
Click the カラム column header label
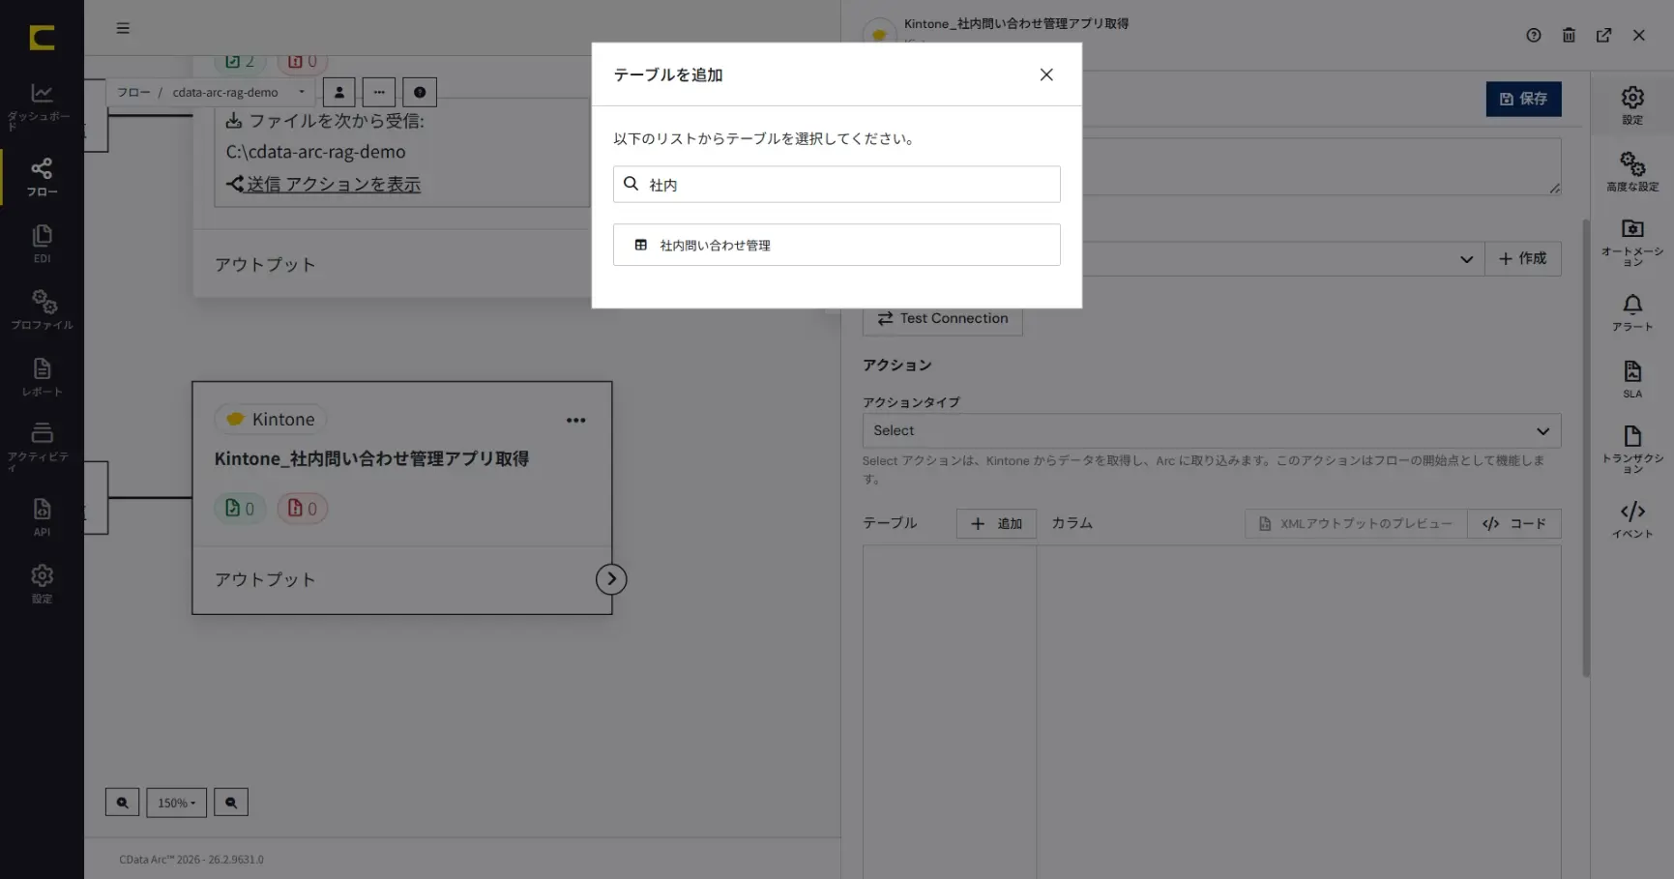[x=1072, y=523]
